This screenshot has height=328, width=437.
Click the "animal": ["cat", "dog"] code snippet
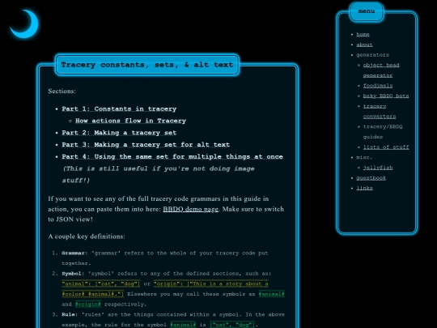[x=101, y=284]
